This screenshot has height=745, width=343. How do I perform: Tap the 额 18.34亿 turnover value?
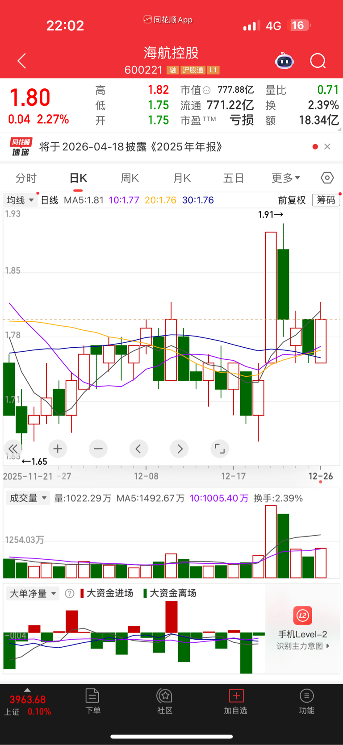319,120
